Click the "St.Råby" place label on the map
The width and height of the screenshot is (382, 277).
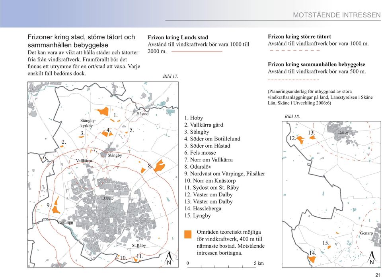coord(139,245)
